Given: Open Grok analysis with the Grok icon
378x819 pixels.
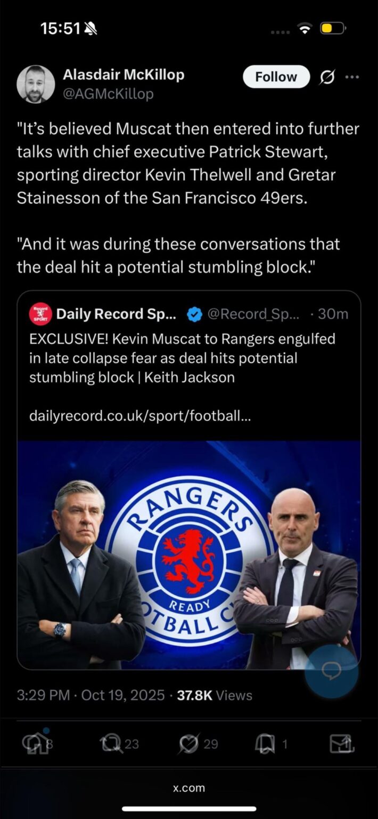Looking at the screenshot, I should (x=325, y=76).
